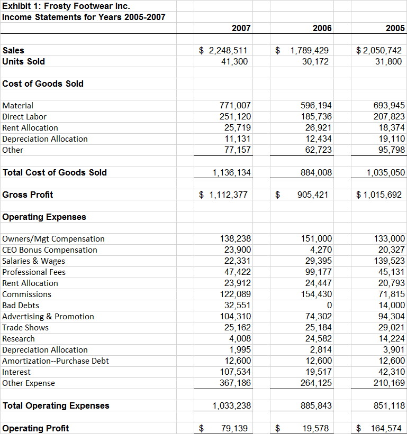Select the 2005 column header
This screenshot has height=434, width=407.
pyautogui.click(x=395, y=28)
